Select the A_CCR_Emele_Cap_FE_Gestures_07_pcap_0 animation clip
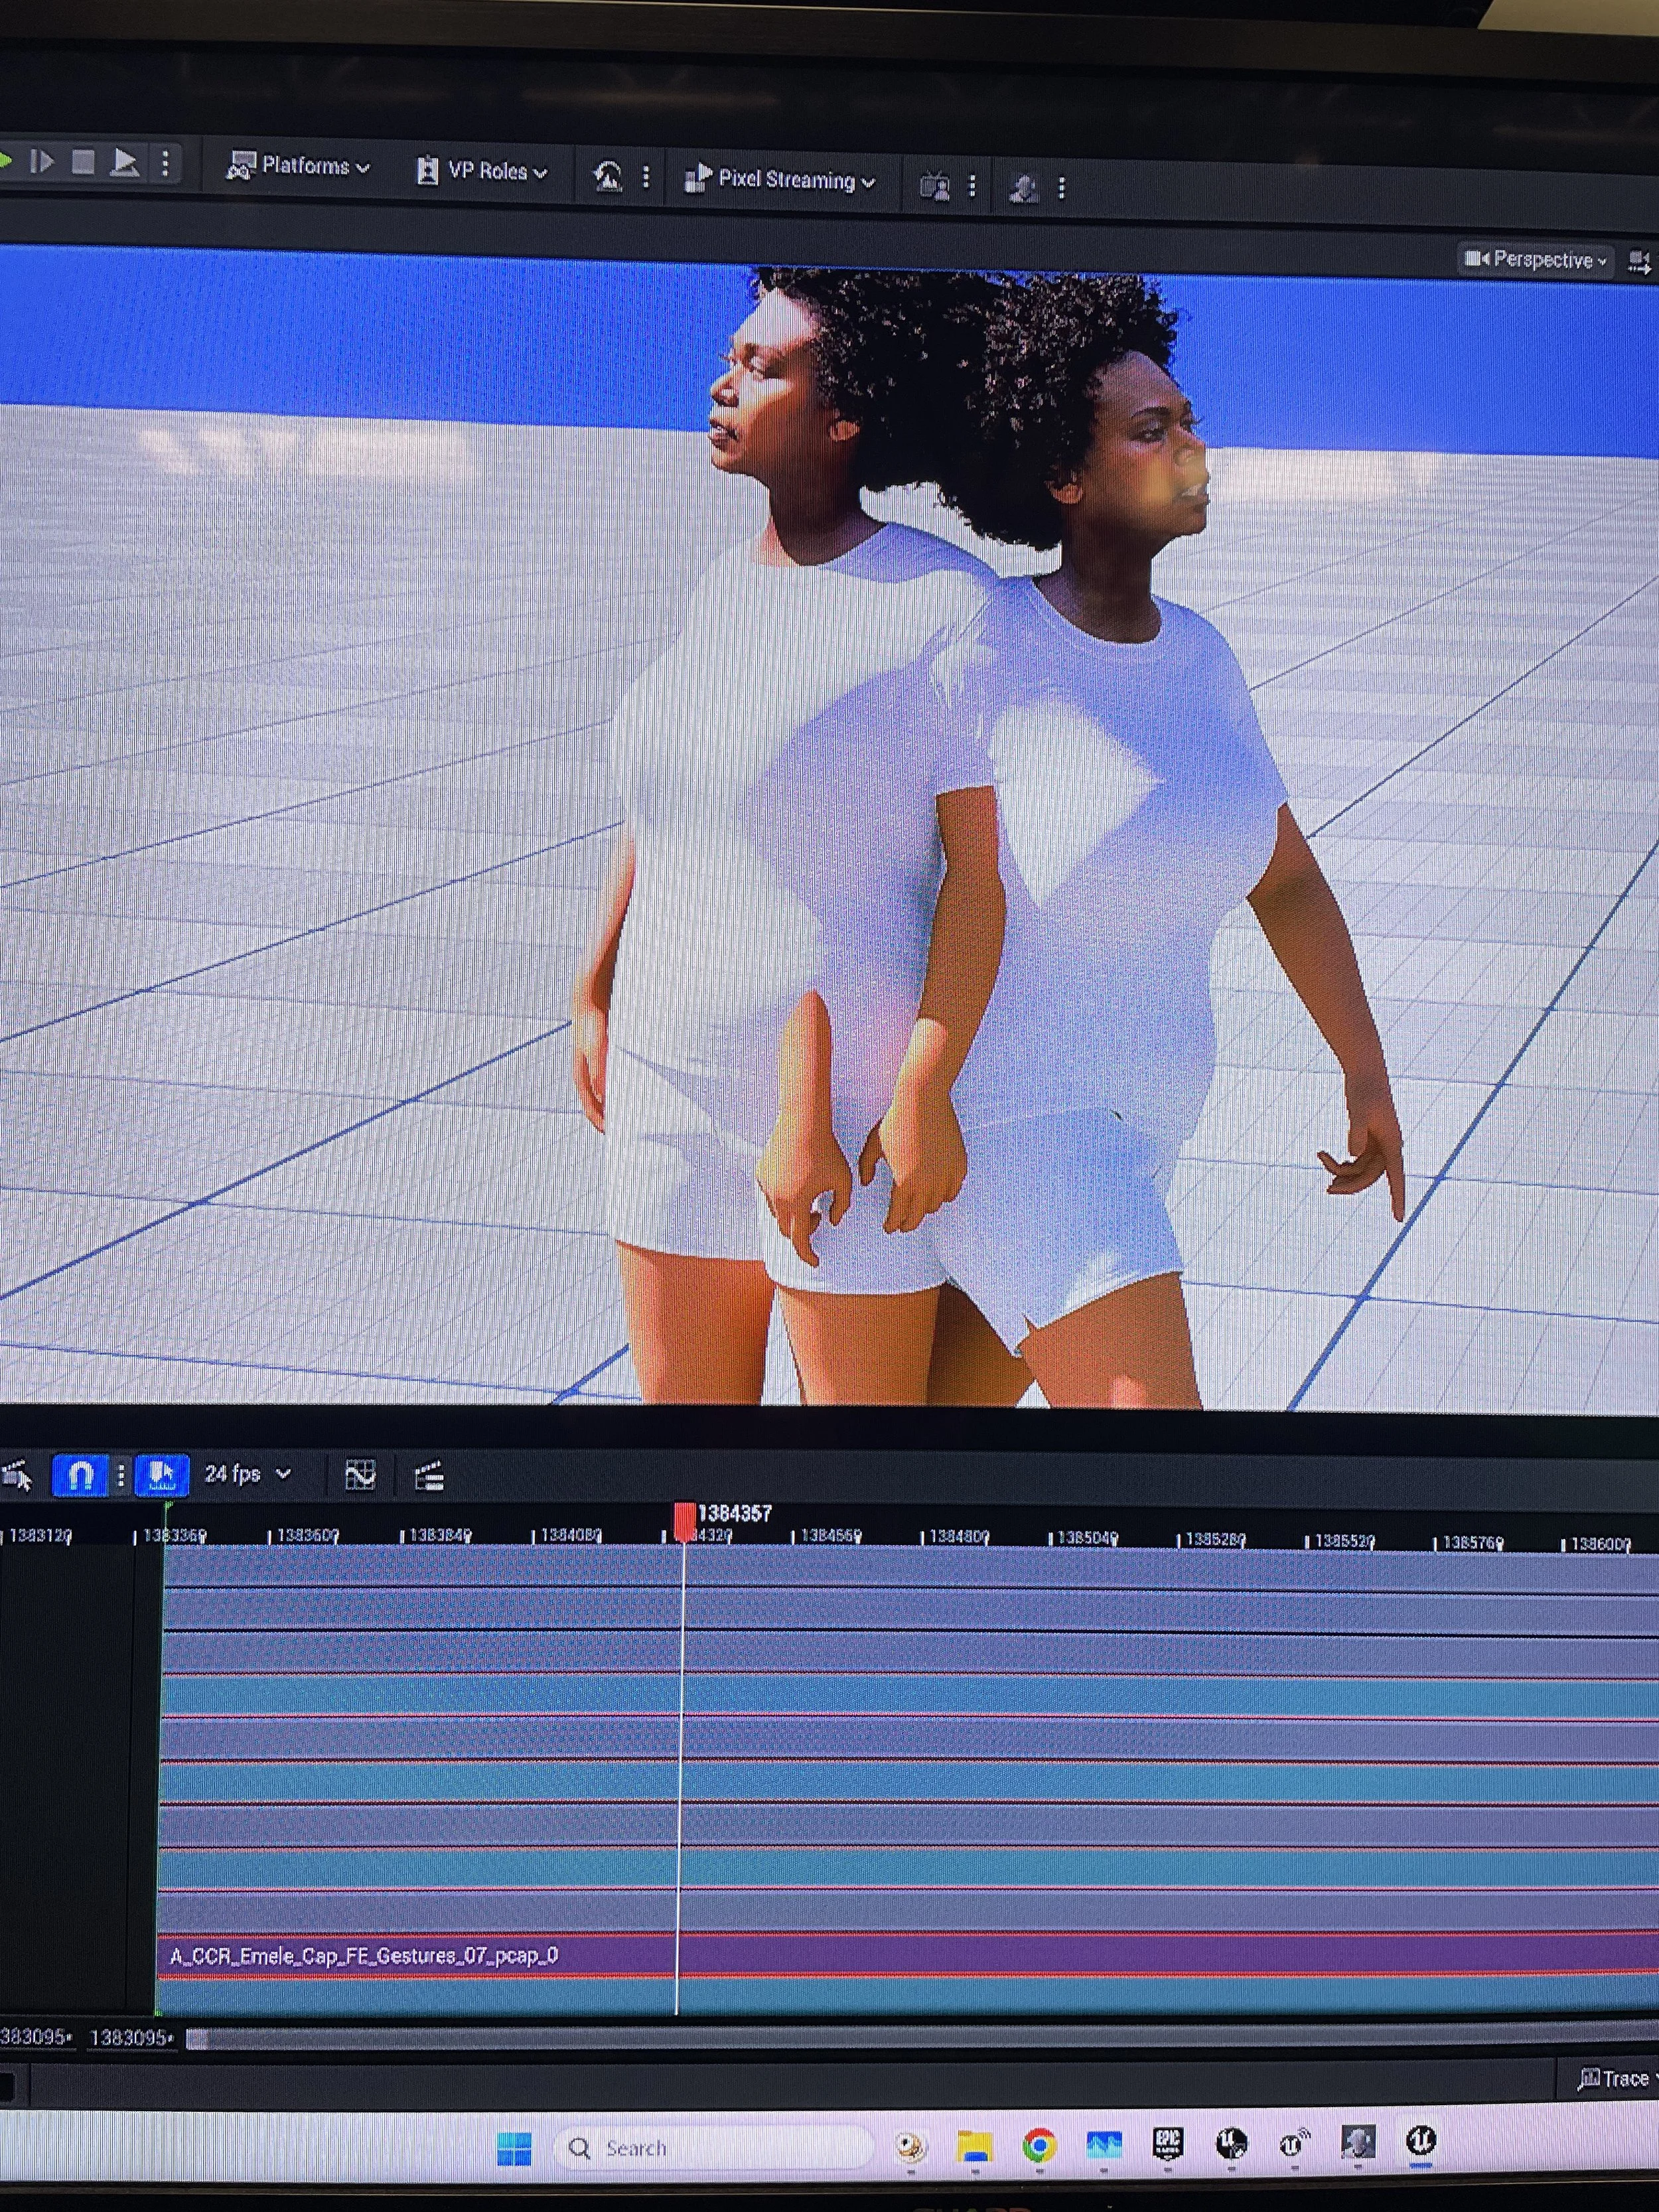This screenshot has width=1659, height=2212. [365, 1955]
